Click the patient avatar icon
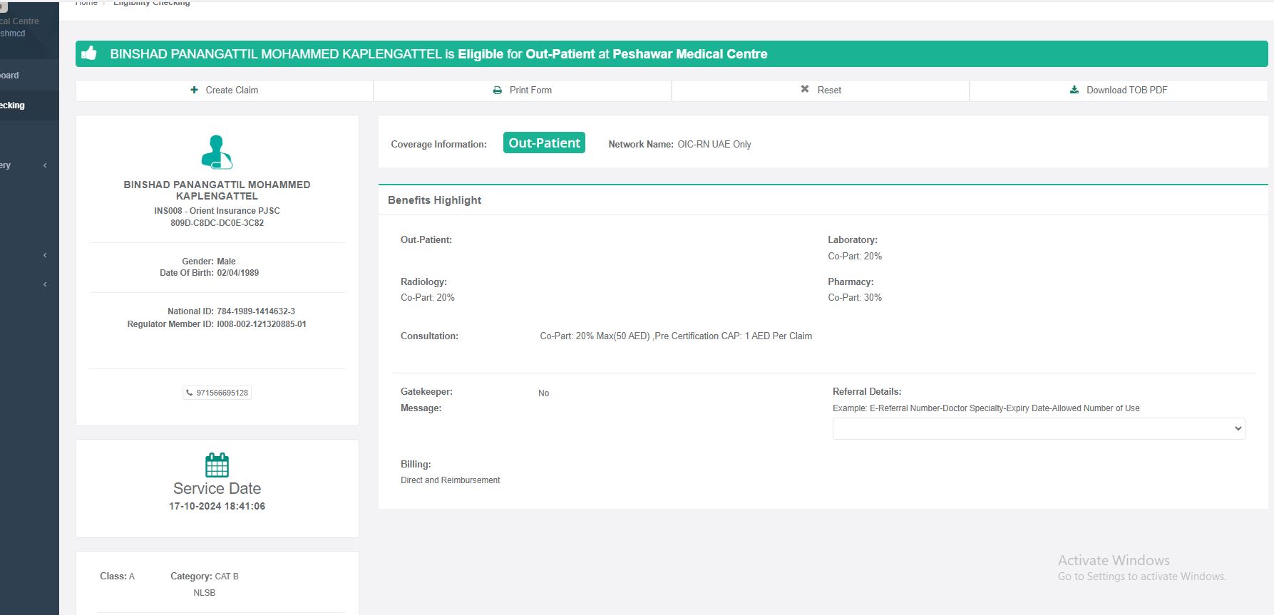Screen dimensions: 1274x615 pos(217,152)
